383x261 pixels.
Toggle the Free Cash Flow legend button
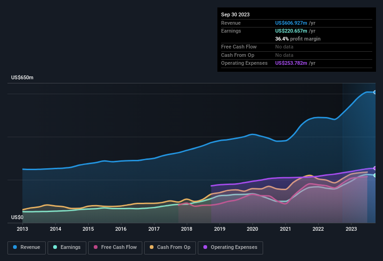pyautogui.click(x=115, y=247)
